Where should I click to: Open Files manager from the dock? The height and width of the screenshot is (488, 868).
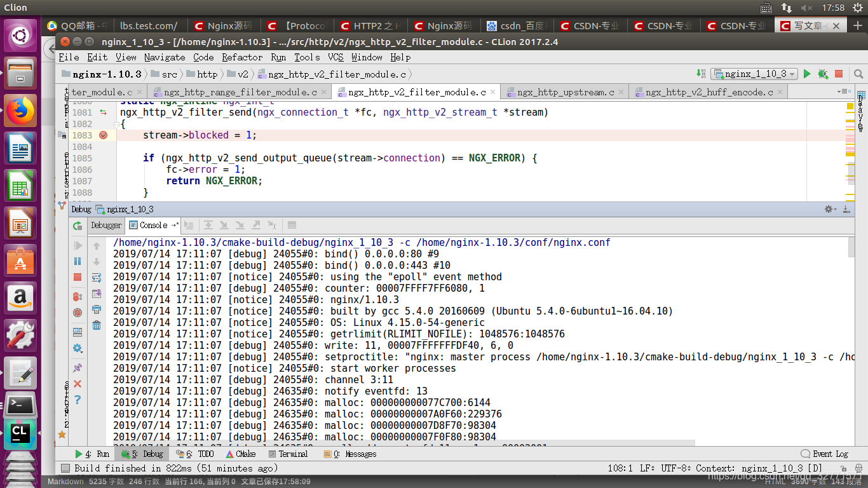(x=21, y=72)
